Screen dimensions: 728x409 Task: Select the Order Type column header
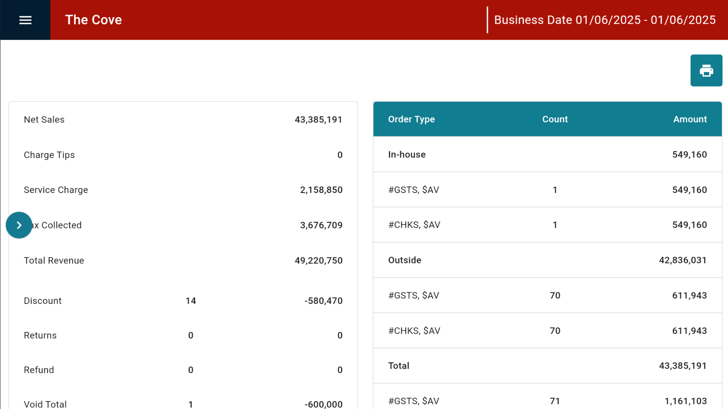click(411, 119)
